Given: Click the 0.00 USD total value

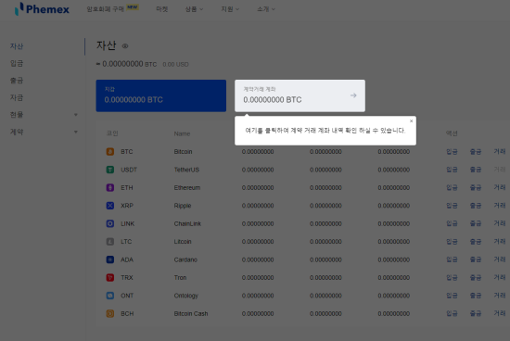Looking at the screenshot, I should click(x=175, y=64).
